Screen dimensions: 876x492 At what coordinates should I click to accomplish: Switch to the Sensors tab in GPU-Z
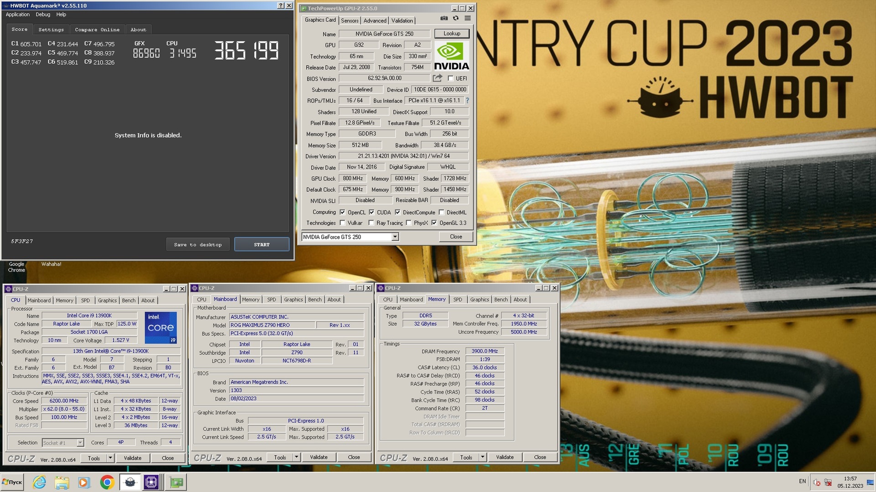pos(349,20)
